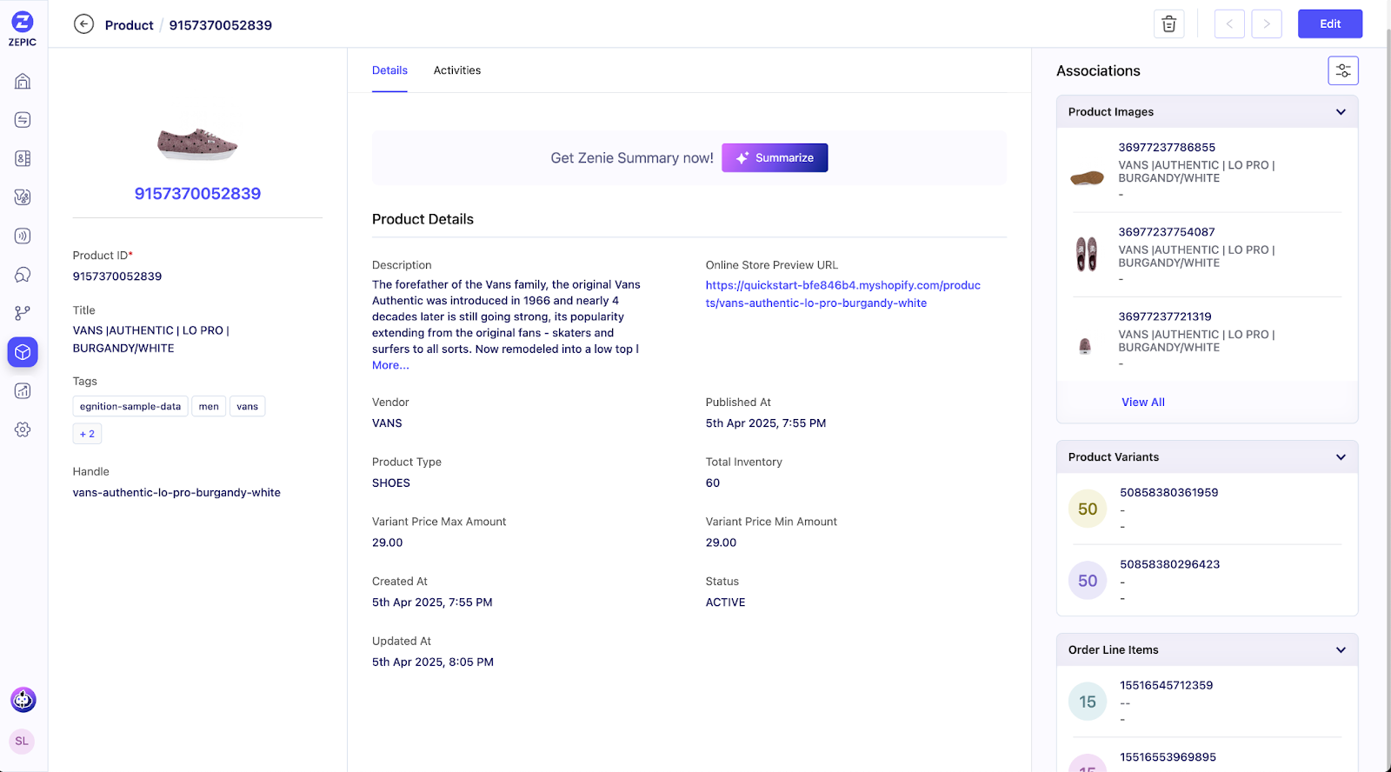Click the purple 50 badge for variant 50858380296423
This screenshot has height=772, width=1391.
(1088, 581)
